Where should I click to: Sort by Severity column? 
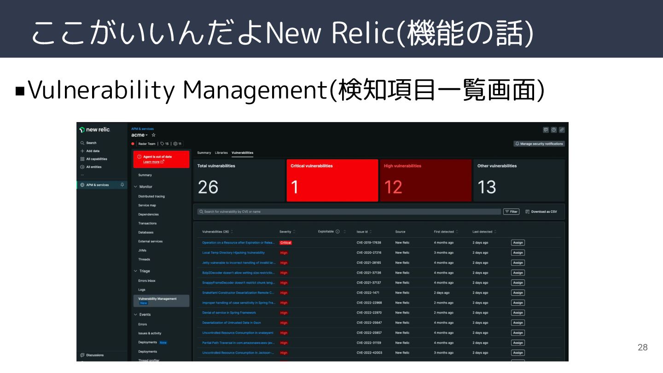pos(287,232)
